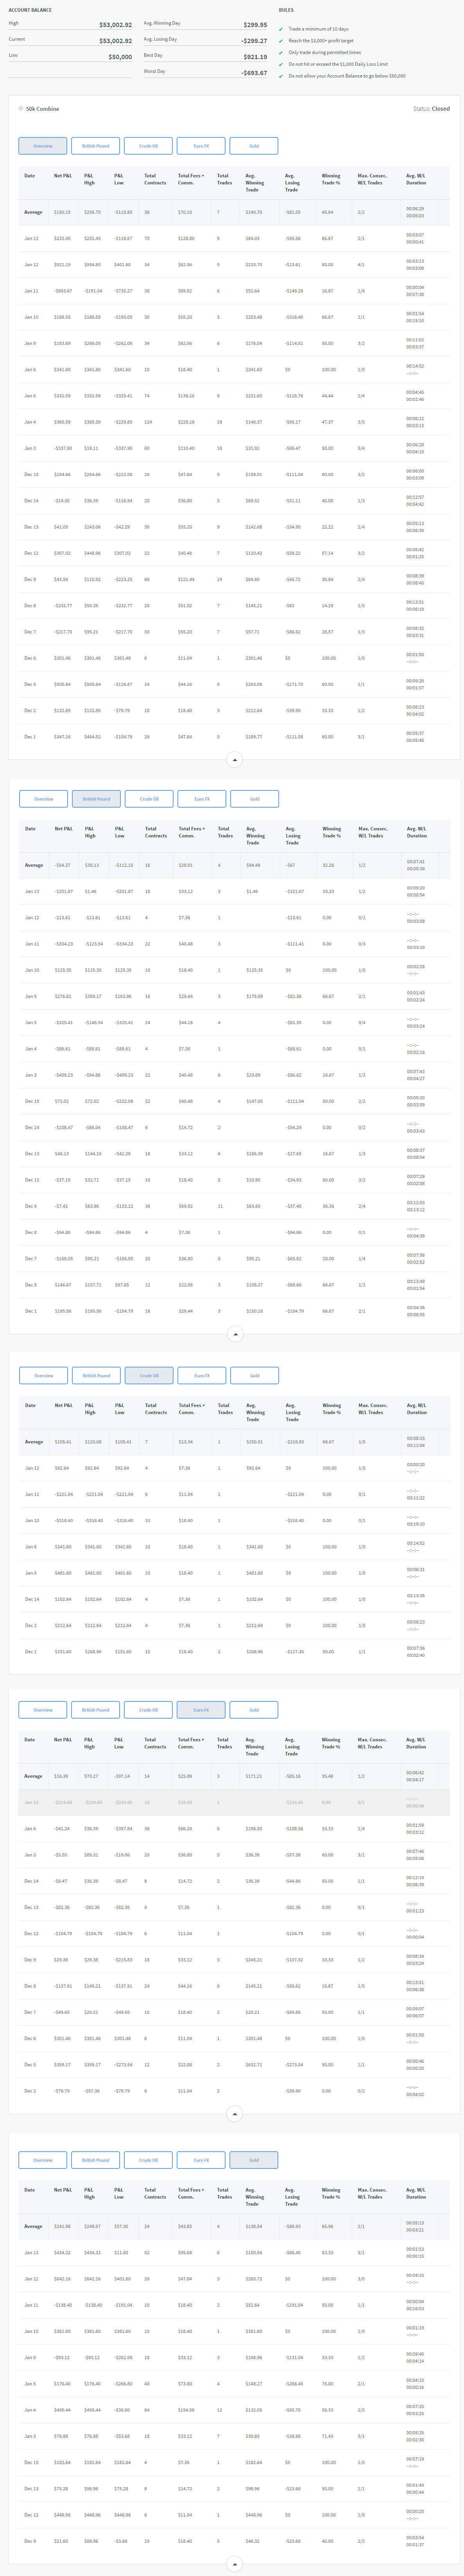Screen dimensions: 464x2576
Task: Collapse the table under the active Overview tab
Action: (235, 760)
